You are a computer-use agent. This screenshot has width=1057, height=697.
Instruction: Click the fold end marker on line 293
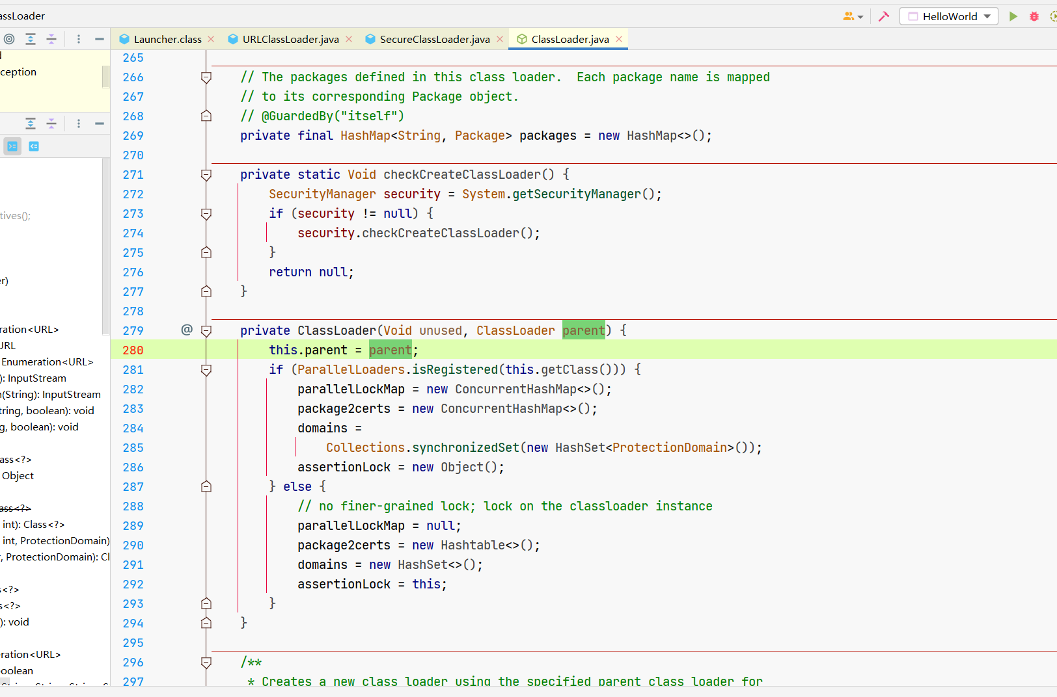pyautogui.click(x=206, y=603)
